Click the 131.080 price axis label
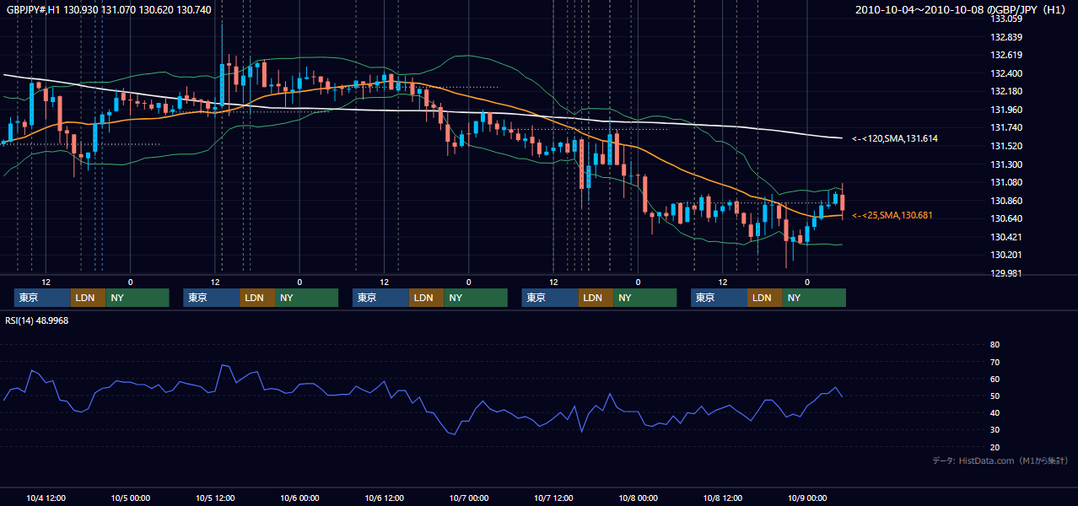Viewport: 1078px width, 506px height. point(1007,182)
